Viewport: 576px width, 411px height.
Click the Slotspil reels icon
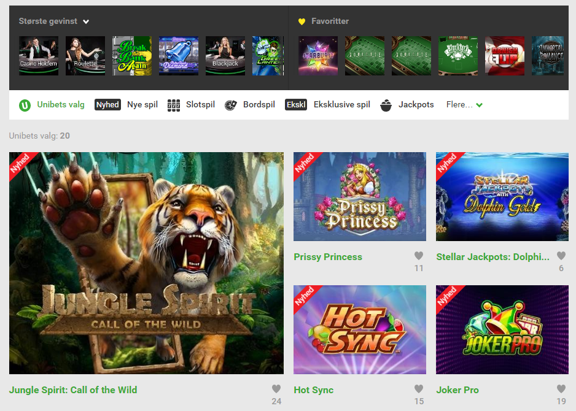point(174,106)
